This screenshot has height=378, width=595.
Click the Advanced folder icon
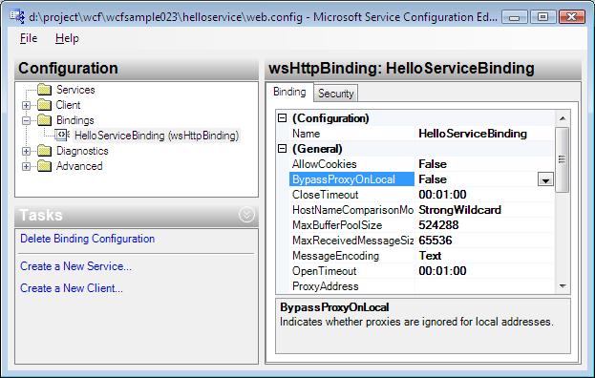click(x=45, y=166)
